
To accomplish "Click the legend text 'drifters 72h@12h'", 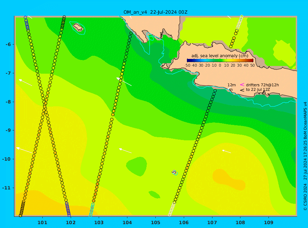I will tap(262, 85).
